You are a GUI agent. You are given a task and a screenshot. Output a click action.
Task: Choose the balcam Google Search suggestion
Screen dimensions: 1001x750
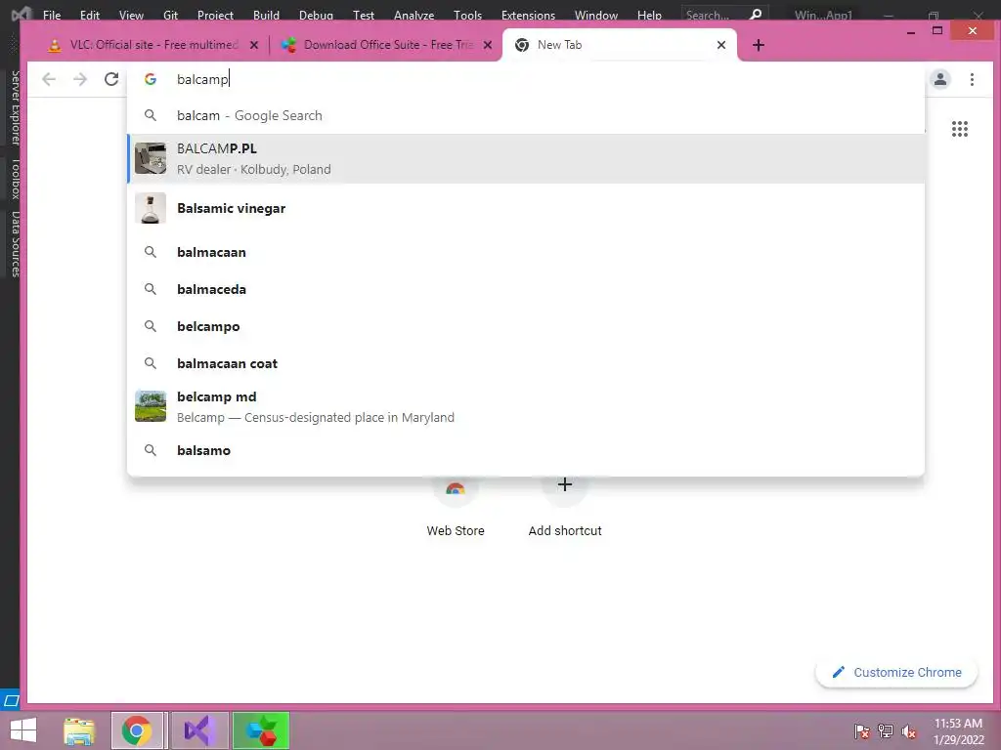point(526,115)
